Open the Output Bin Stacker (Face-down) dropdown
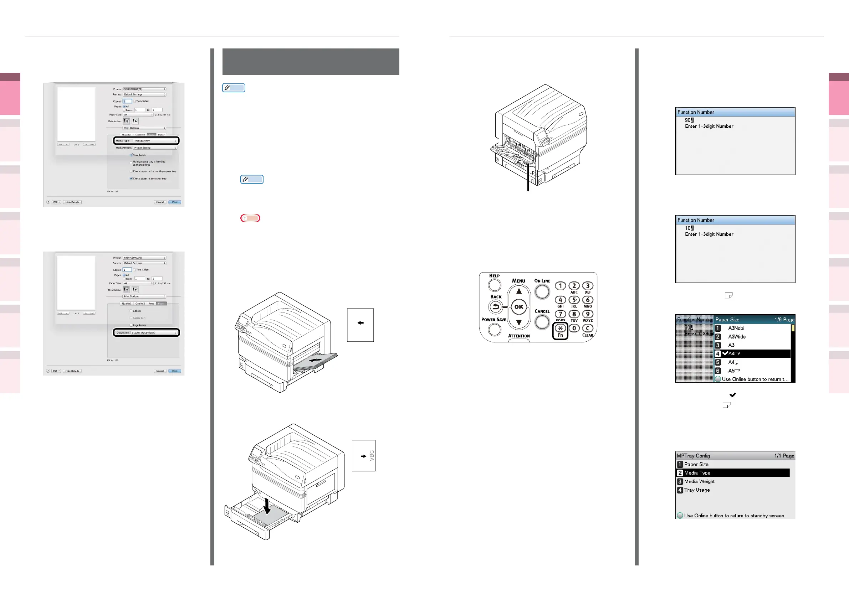The image size is (849, 600). point(154,332)
